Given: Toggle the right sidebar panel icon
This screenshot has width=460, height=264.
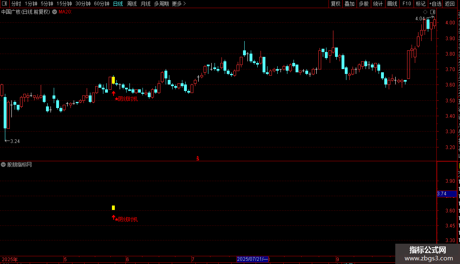Looking at the screenshot, I should [433, 12].
